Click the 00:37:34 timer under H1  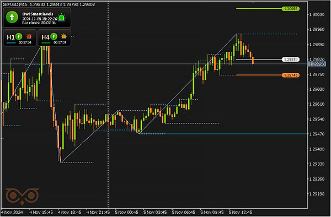(x=25, y=42)
